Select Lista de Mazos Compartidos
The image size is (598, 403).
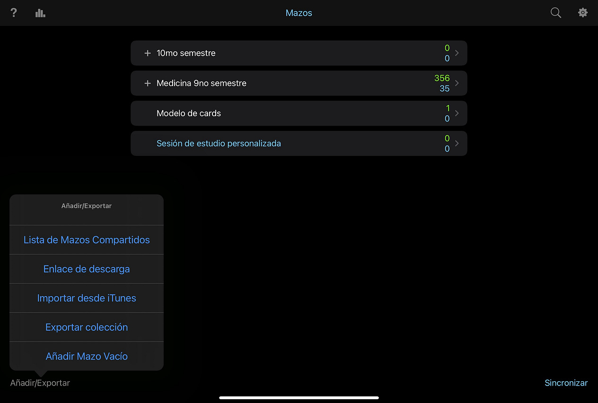pyautogui.click(x=87, y=240)
